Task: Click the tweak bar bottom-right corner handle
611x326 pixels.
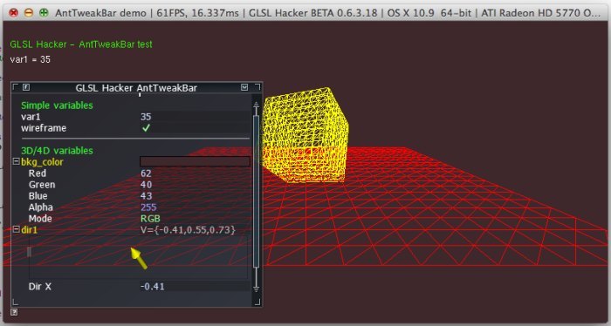Action: [257, 302]
